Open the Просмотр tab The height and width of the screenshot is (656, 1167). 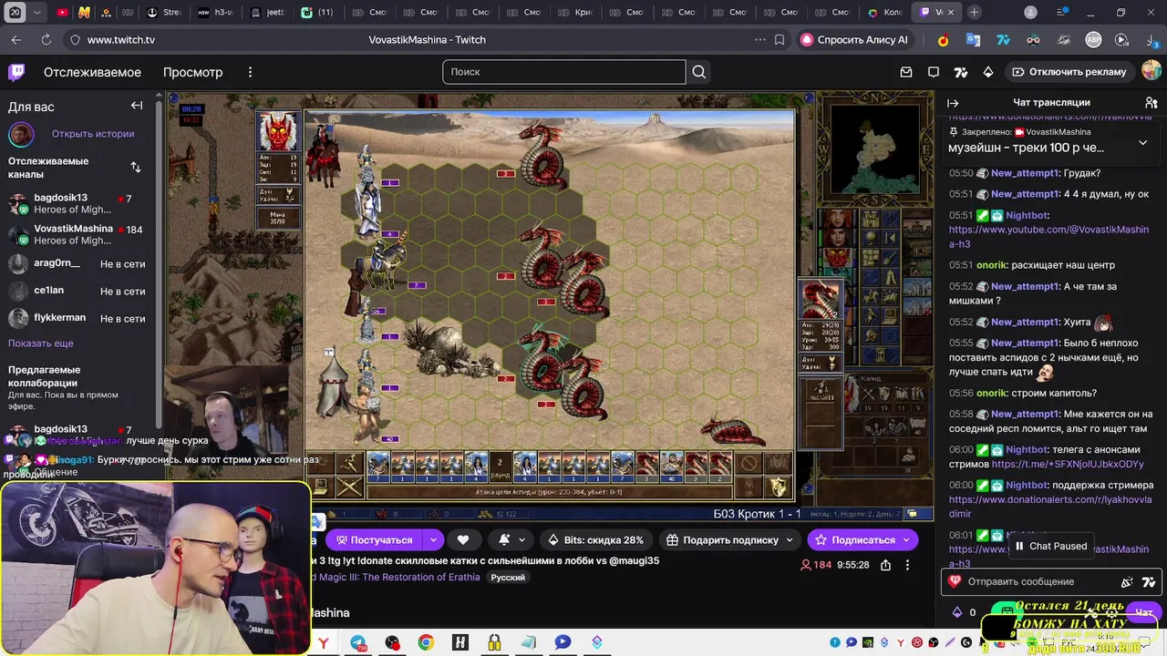[192, 72]
